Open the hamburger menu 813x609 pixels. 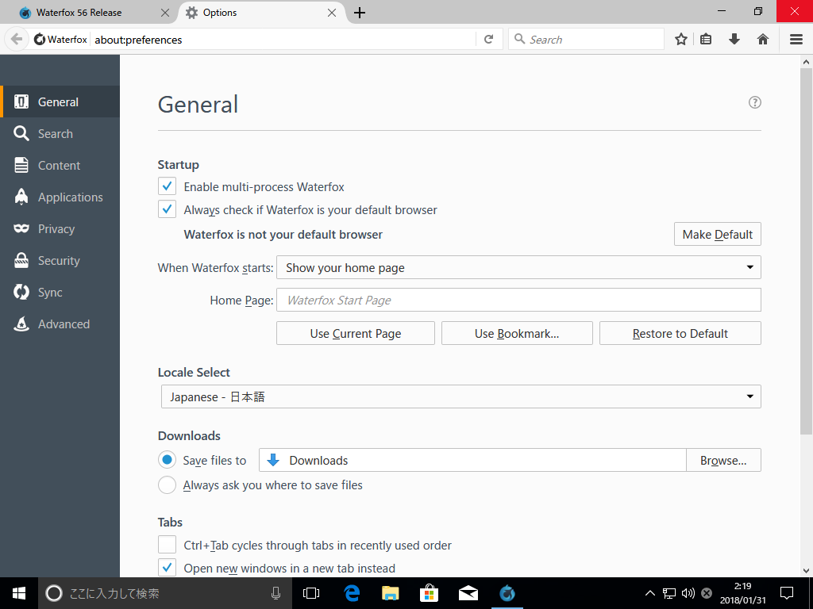[x=796, y=40]
